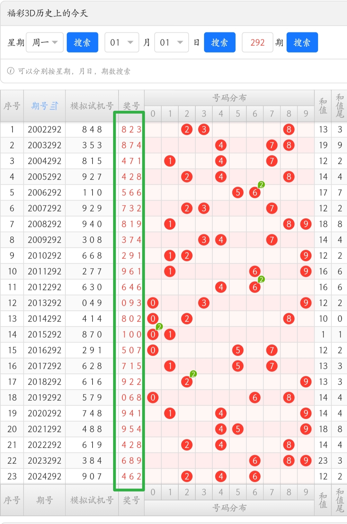Click red ball 9 in row 2008292
This screenshot has width=347, height=524.
coord(306,224)
